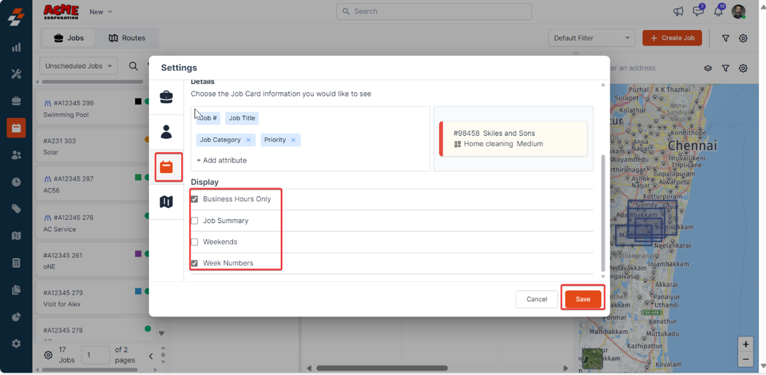766x375 pixels.
Task: Open the customers people icon in sidebar
Action: [x=16, y=155]
